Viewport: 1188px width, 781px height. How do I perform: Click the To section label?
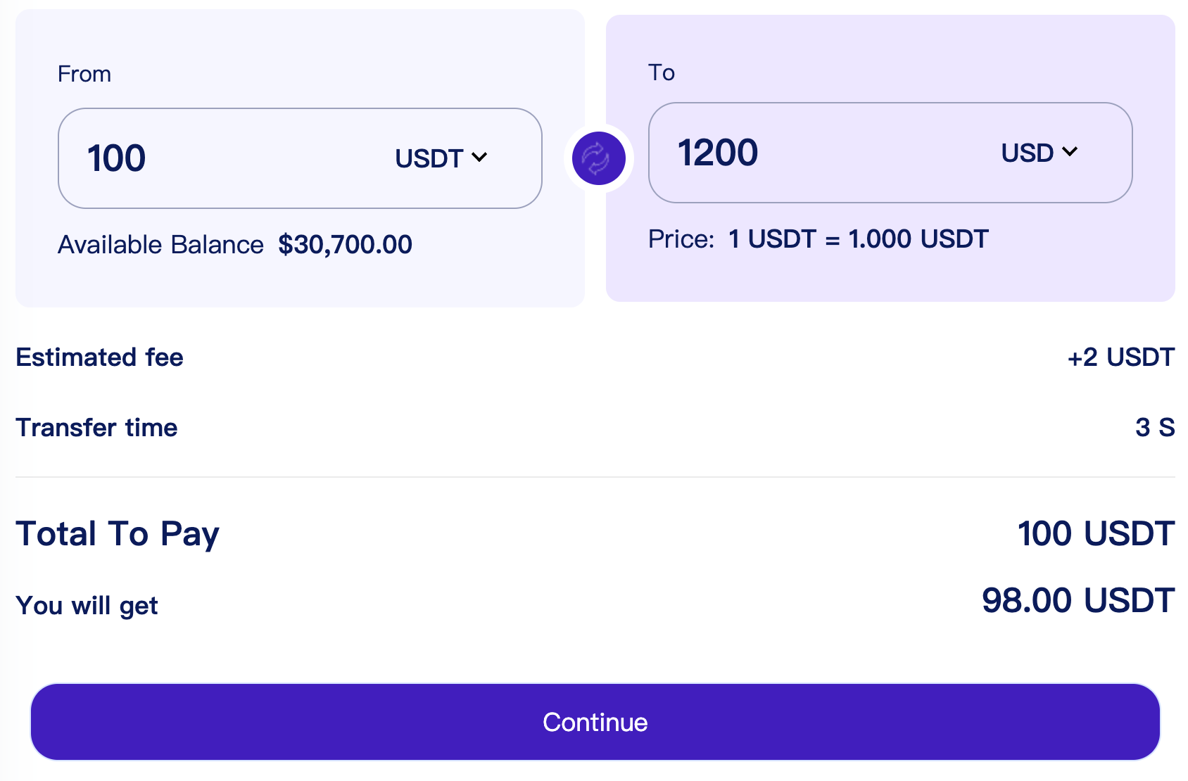point(662,72)
